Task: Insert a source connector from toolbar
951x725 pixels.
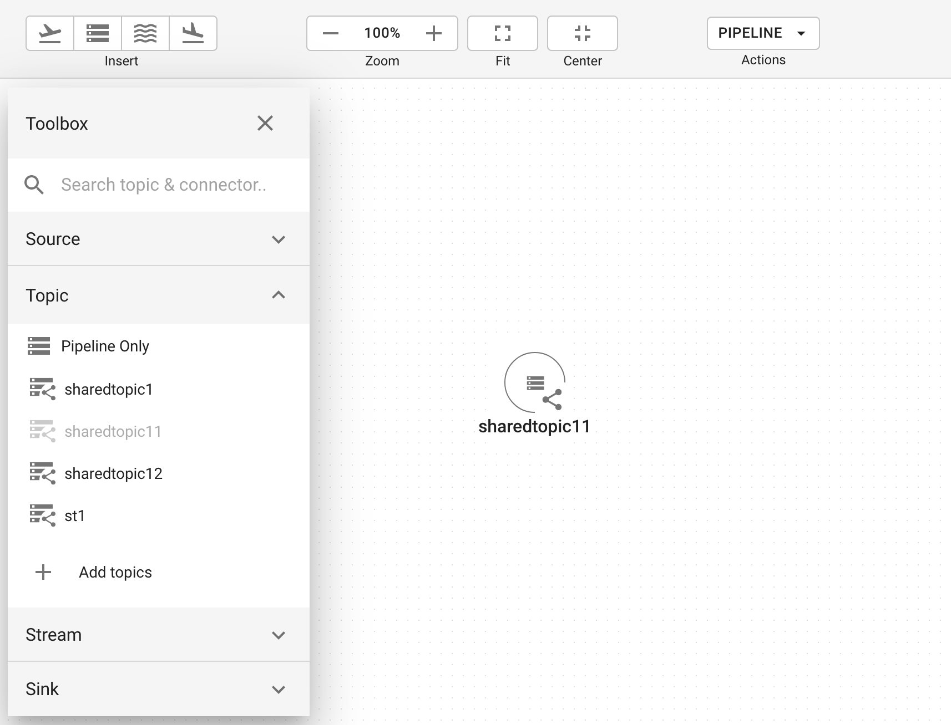Action: pos(50,33)
